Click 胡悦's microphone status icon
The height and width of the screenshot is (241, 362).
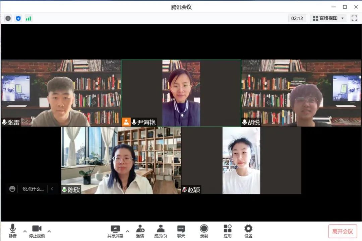pyautogui.click(x=244, y=122)
